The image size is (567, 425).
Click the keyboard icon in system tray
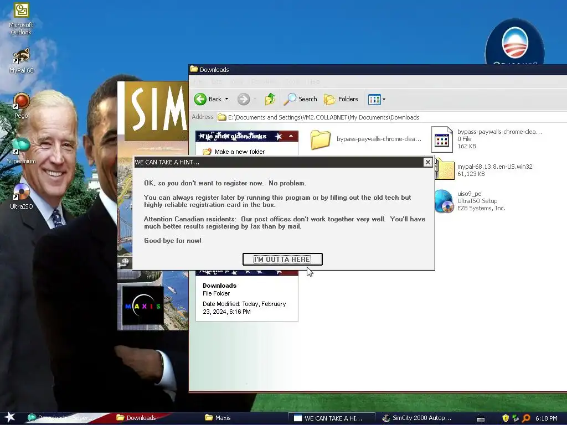coord(481,419)
